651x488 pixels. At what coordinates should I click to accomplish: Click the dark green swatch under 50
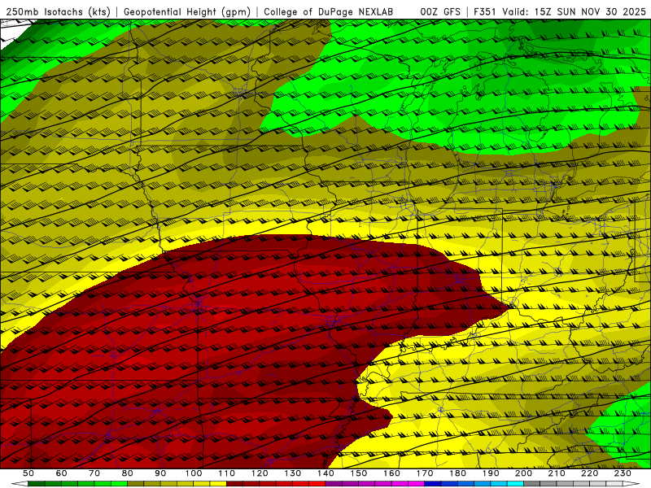[37, 483]
